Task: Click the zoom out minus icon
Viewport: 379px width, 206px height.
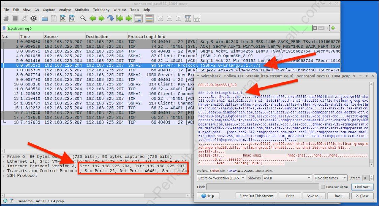Action: [x=169, y=19]
